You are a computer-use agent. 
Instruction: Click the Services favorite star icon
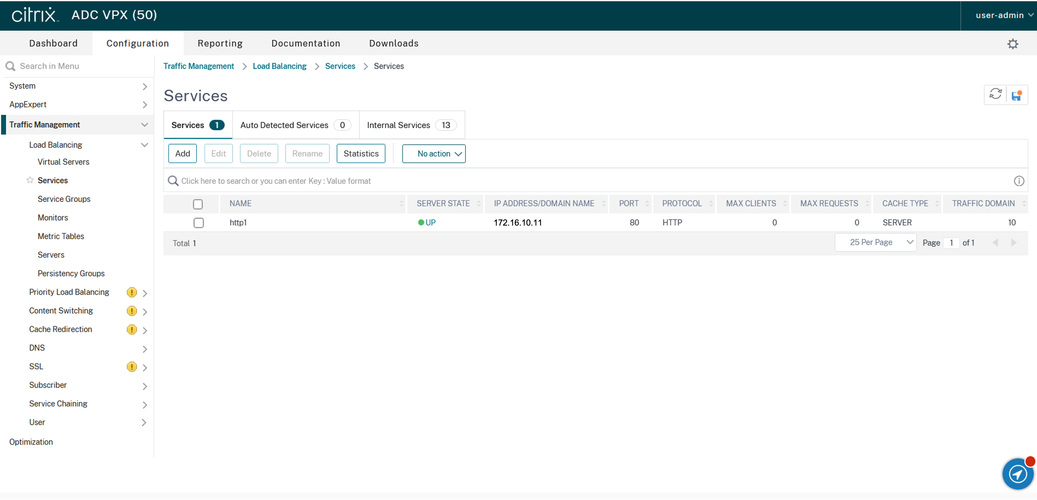30,180
